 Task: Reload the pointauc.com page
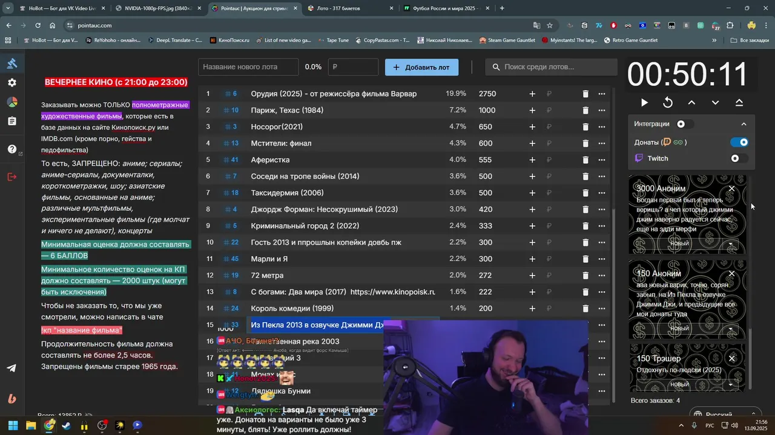[x=38, y=25]
